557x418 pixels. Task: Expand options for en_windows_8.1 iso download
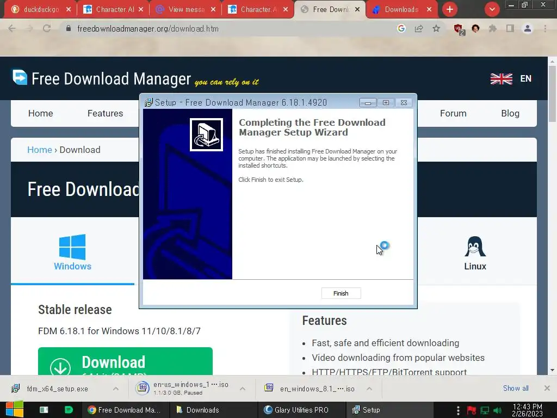369,389
